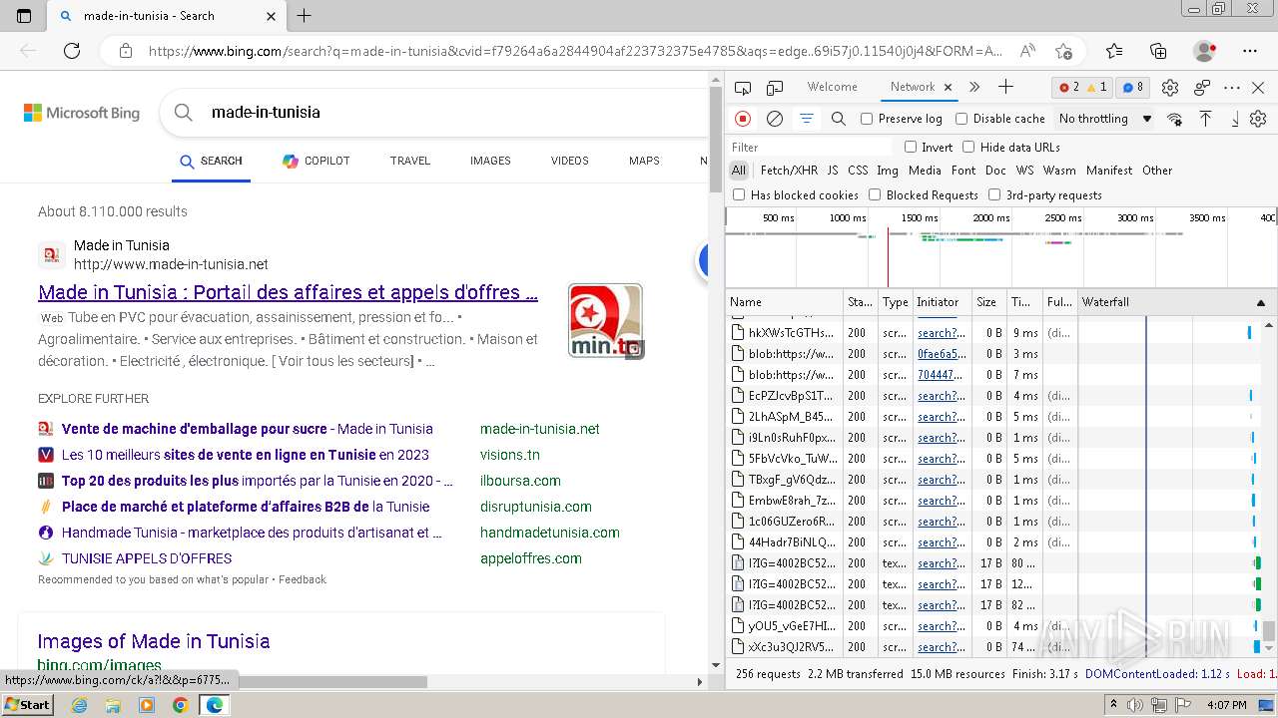Open Bing MAPS tab
This screenshot has height=718, width=1278.
tap(644, 161)
